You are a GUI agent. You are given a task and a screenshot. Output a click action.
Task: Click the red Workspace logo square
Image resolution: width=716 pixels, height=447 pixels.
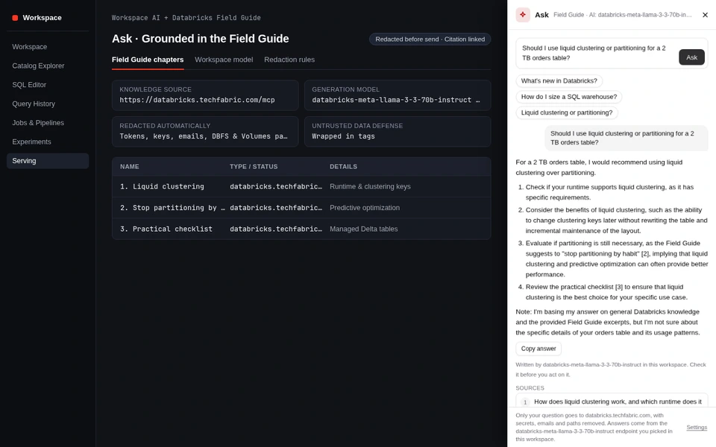(15, 18)
